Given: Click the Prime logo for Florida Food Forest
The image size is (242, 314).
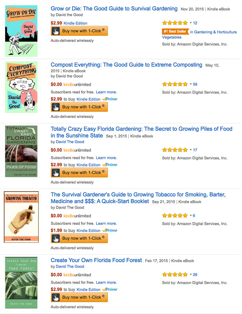Looking at the screenshot, I should 110,289.
